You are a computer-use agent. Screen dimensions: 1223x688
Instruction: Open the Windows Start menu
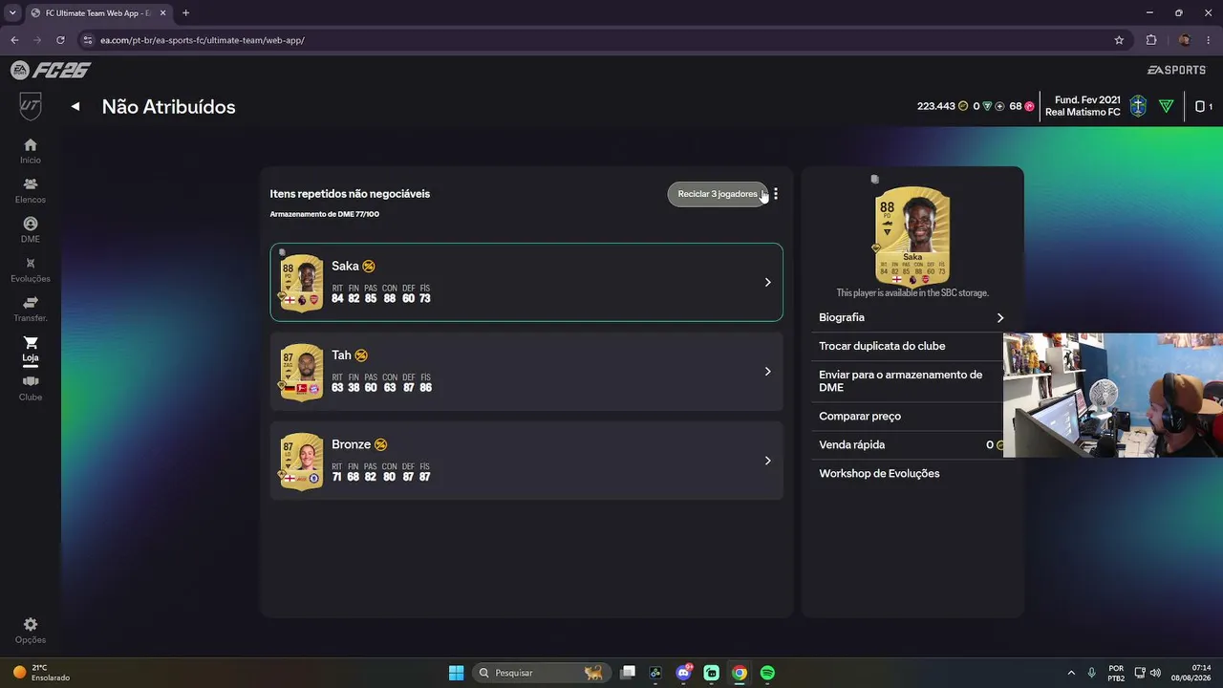pos(457,673)
